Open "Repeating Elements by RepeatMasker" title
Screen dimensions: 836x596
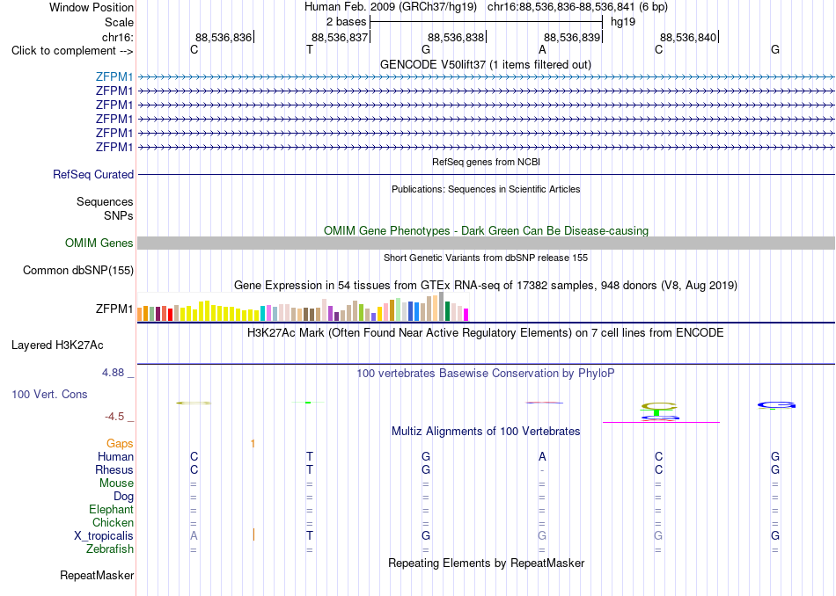pos(486,563)
